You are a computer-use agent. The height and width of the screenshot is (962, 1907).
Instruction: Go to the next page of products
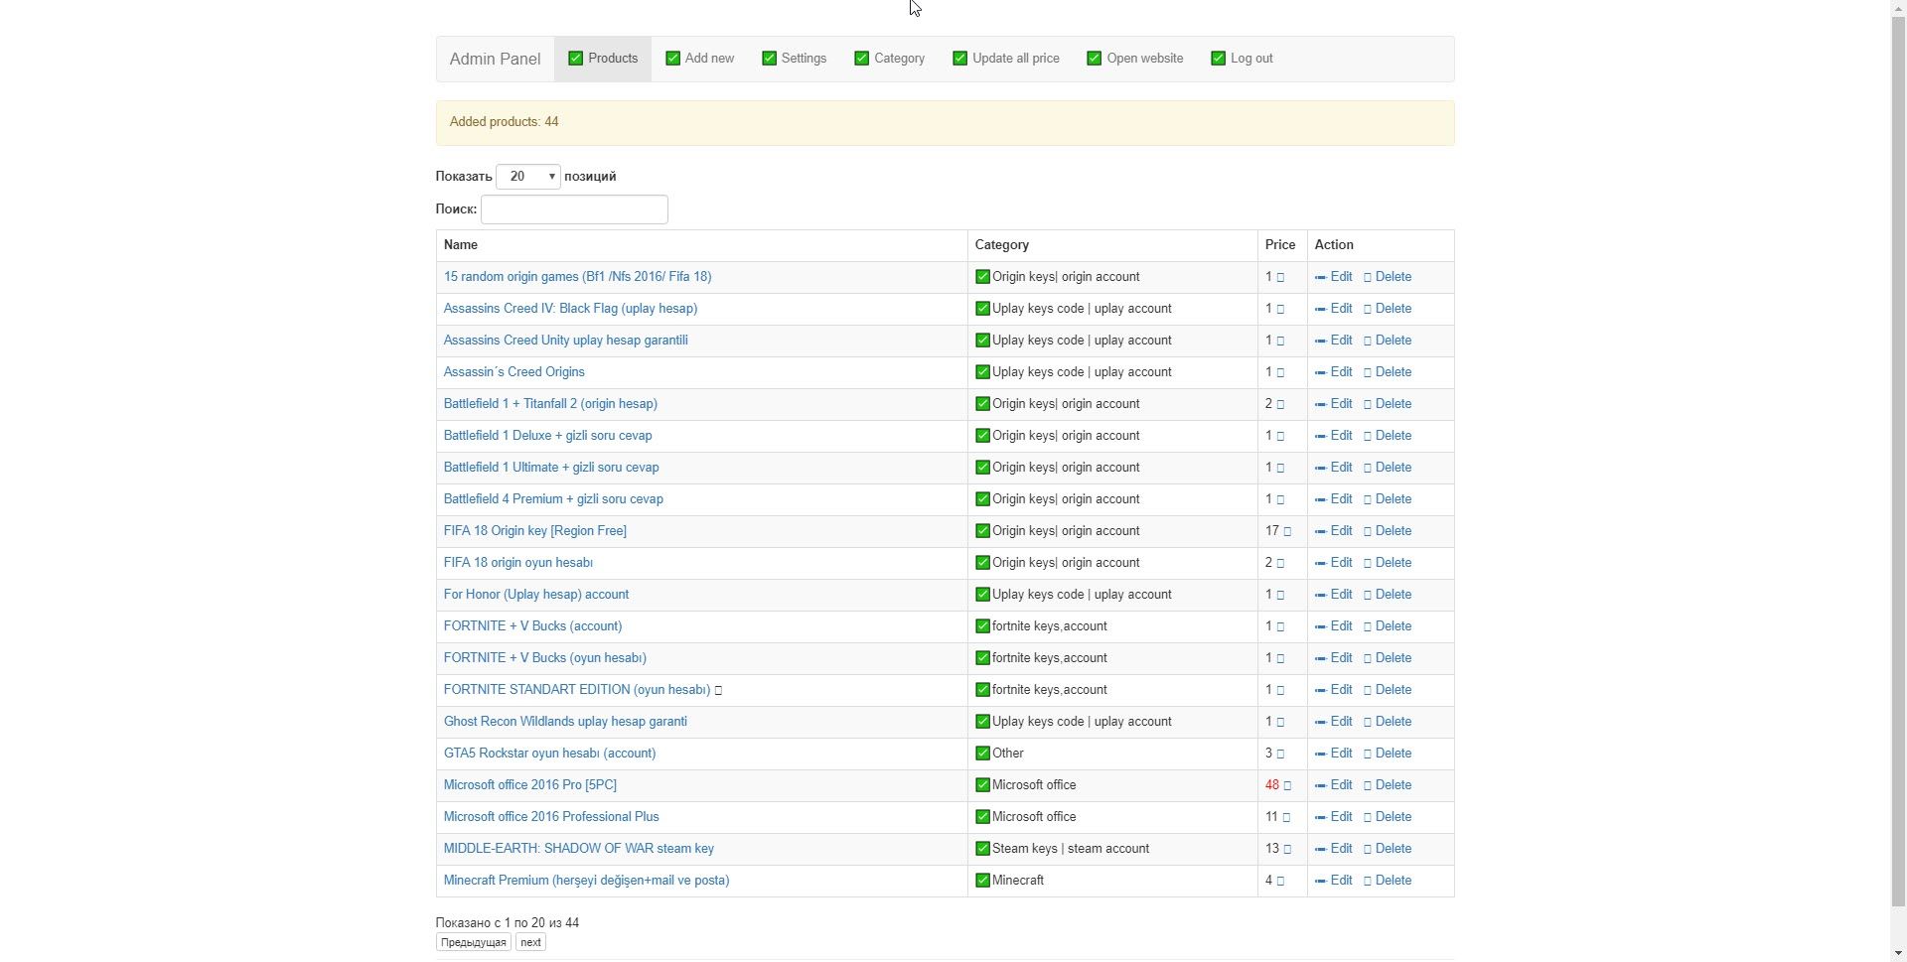tap(530, 943)
